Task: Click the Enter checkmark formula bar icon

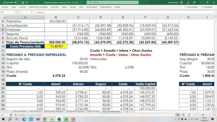Action: [27, 12]
